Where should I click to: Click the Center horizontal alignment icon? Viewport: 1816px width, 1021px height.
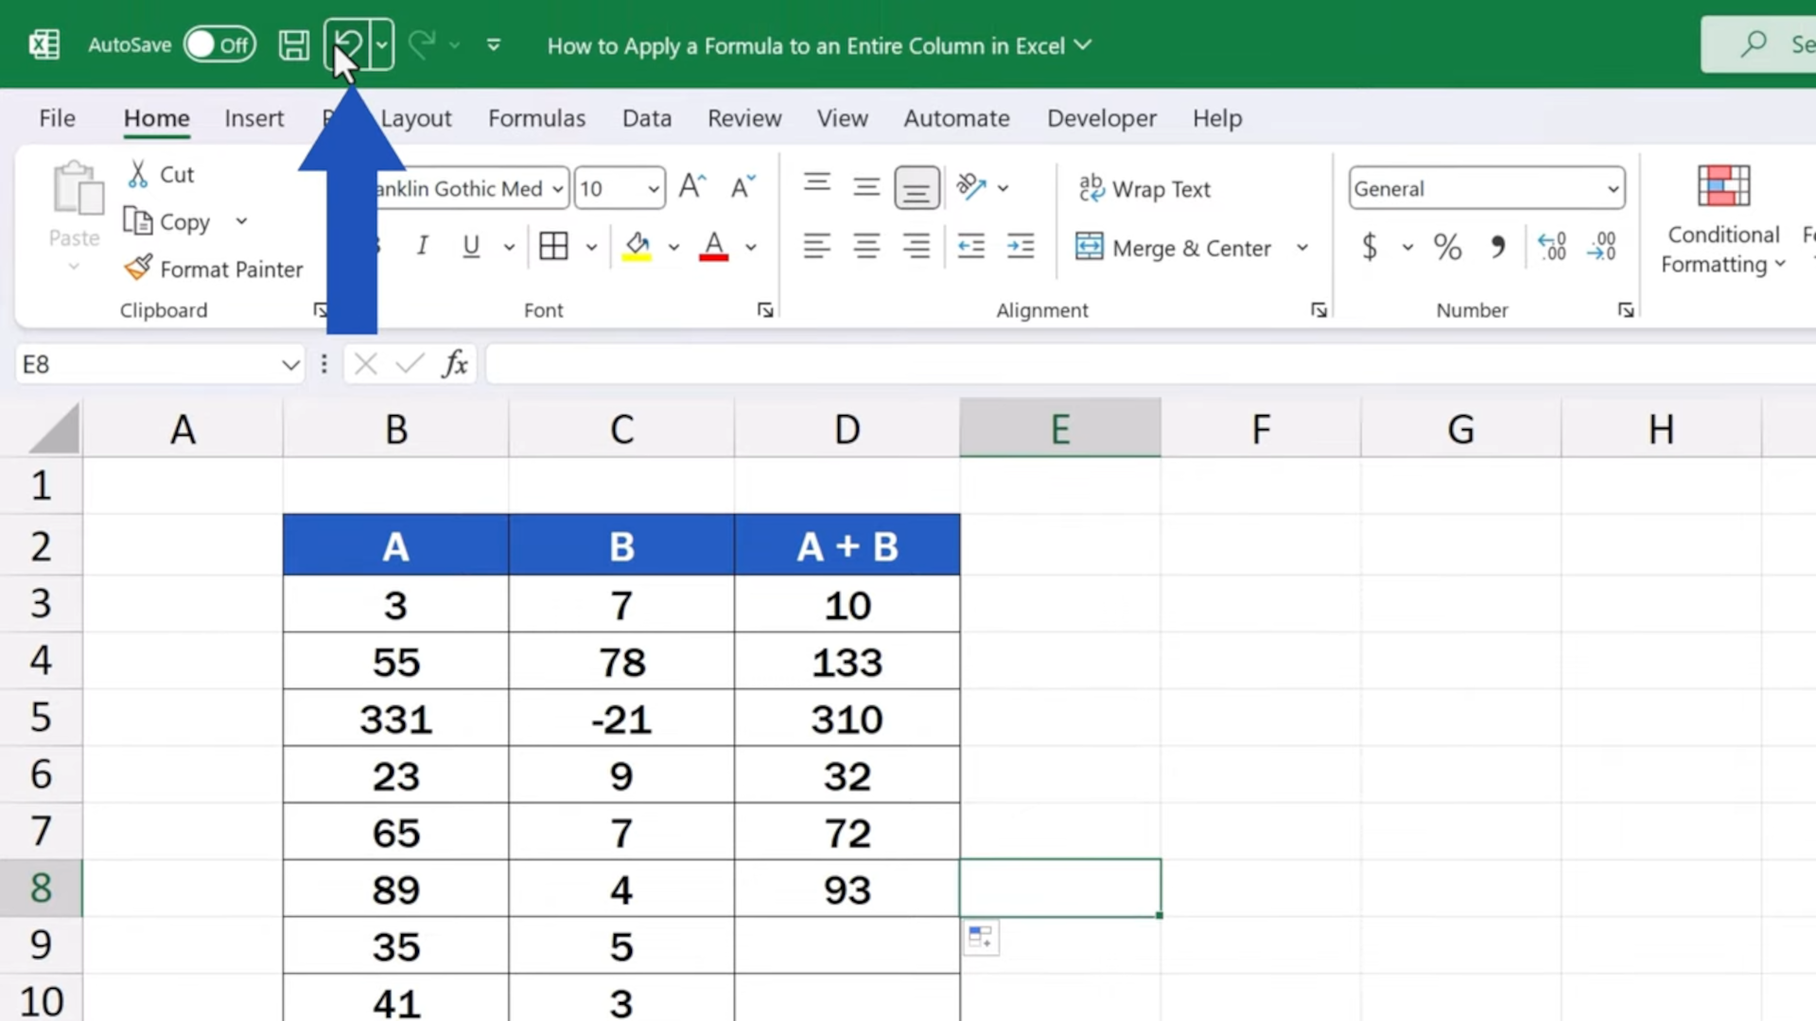tap(866, 247)
